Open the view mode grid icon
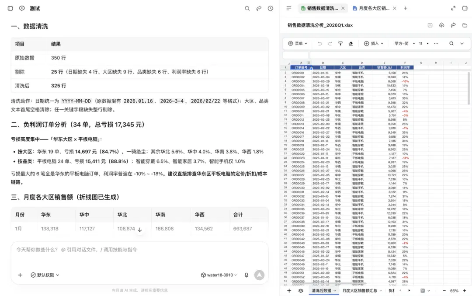This screenshot has width=472, height=296. click(423, 291)
